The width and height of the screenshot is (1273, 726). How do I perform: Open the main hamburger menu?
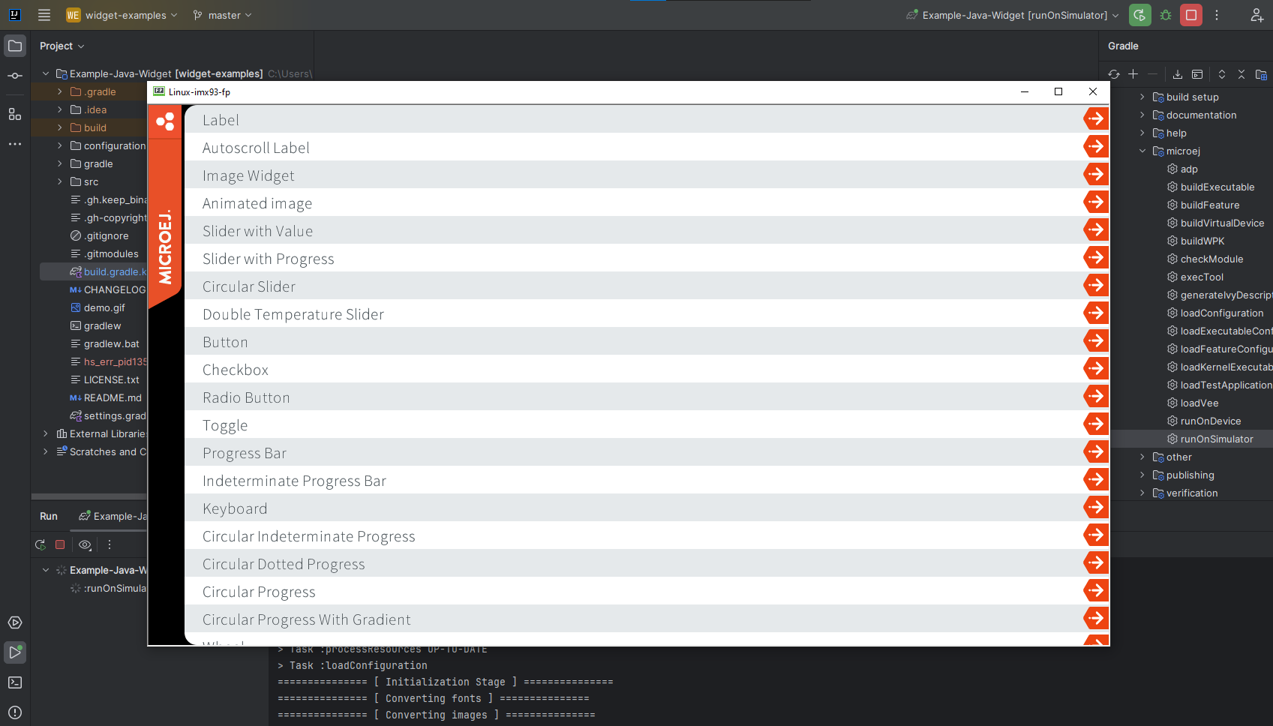pyautogui.click(x=44, y=15)
